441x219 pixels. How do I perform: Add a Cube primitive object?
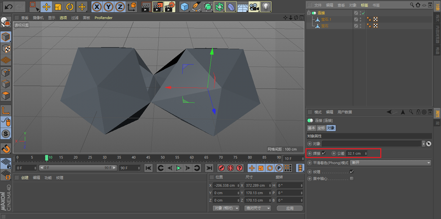coord(185,7)
